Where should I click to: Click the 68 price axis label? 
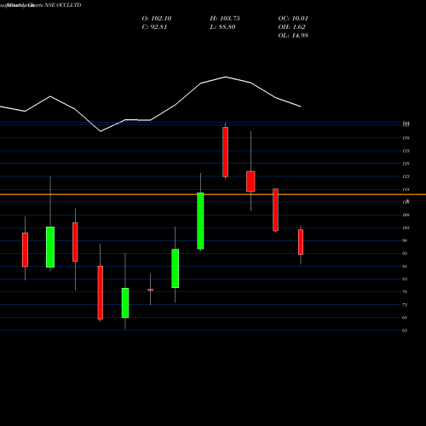[x=405, y=318]
